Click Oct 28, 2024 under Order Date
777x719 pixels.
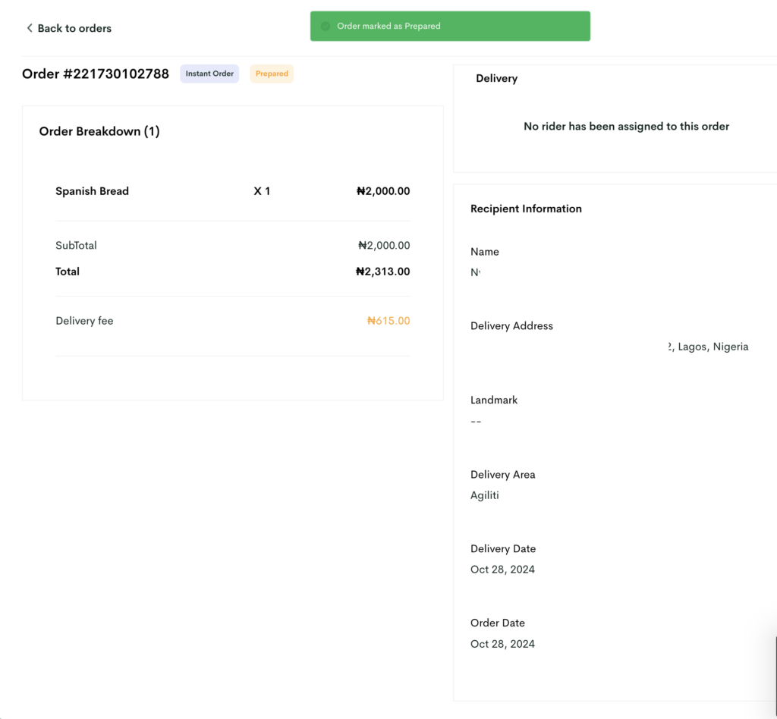502,644
